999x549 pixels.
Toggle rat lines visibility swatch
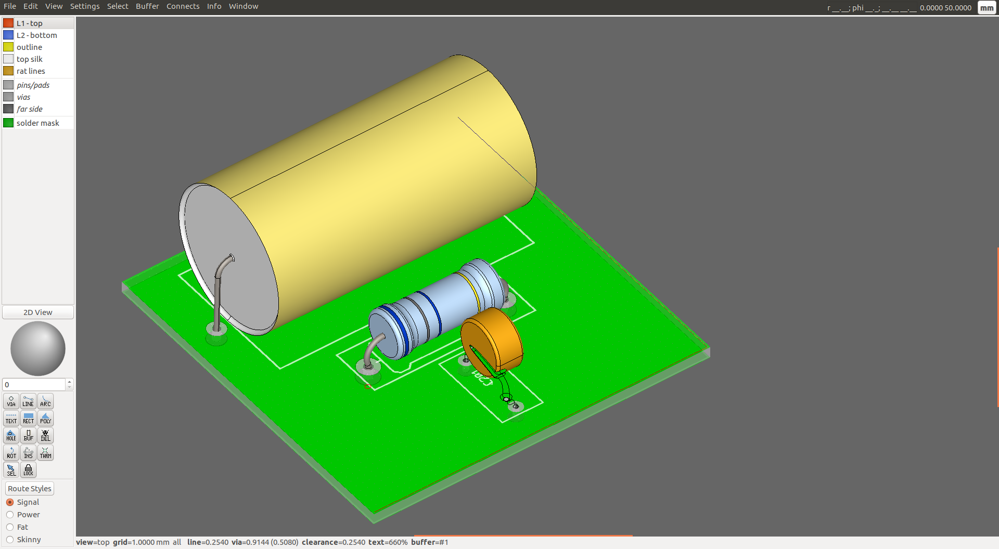[x=8, y=71]
